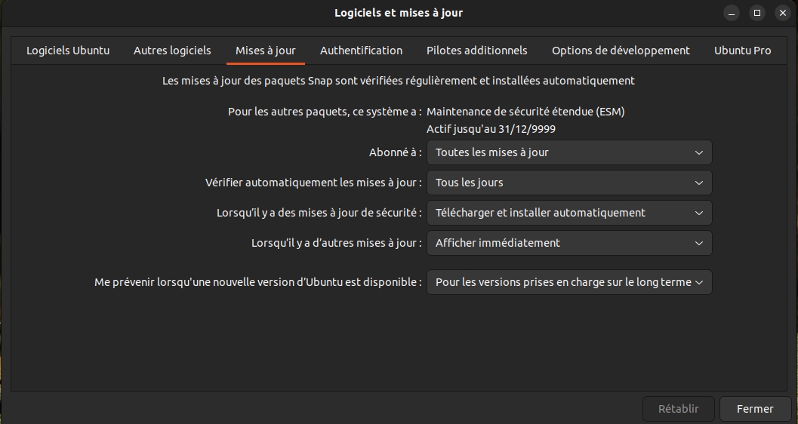
Task: Minimize the Logiciels et mises à jour window
Action: (732, 13)
